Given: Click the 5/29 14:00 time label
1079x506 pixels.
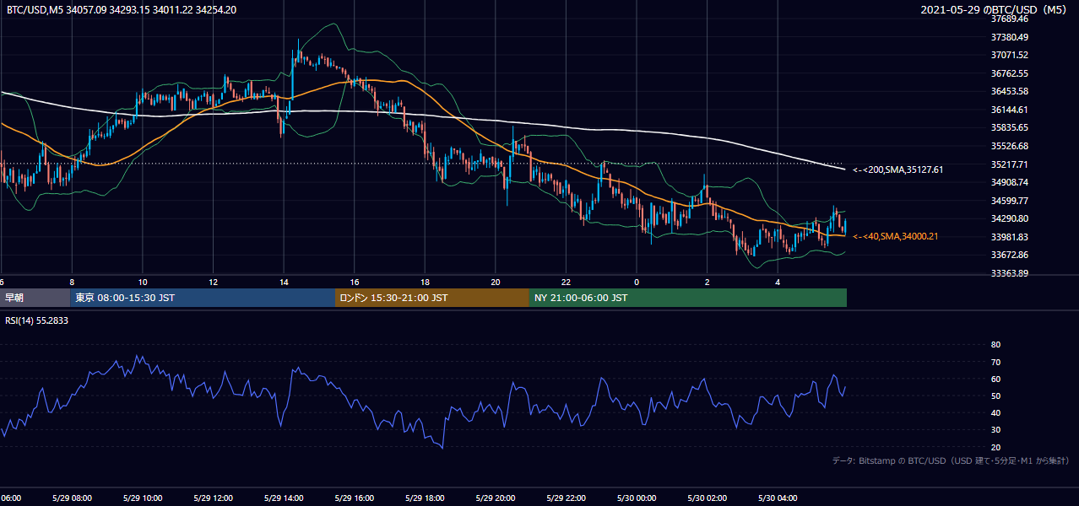Looking at the screenshot, I should [284, 498].
